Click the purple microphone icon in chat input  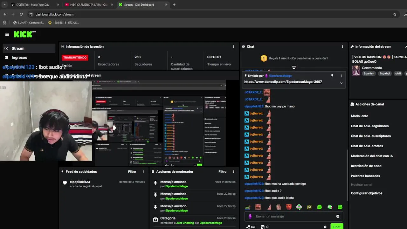(250, 216)
